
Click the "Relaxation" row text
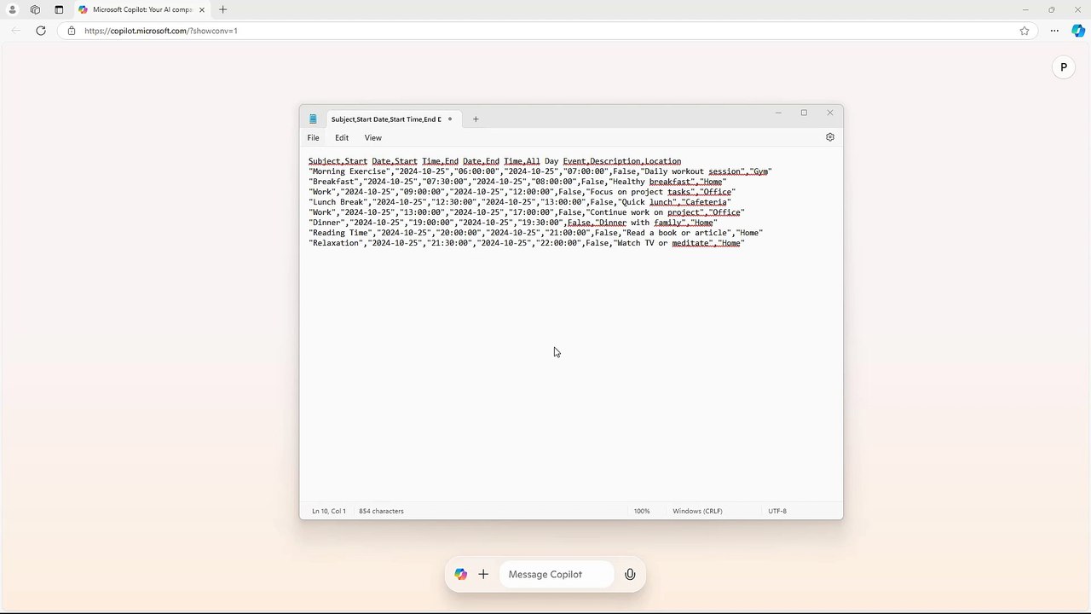tap(526, 243)
